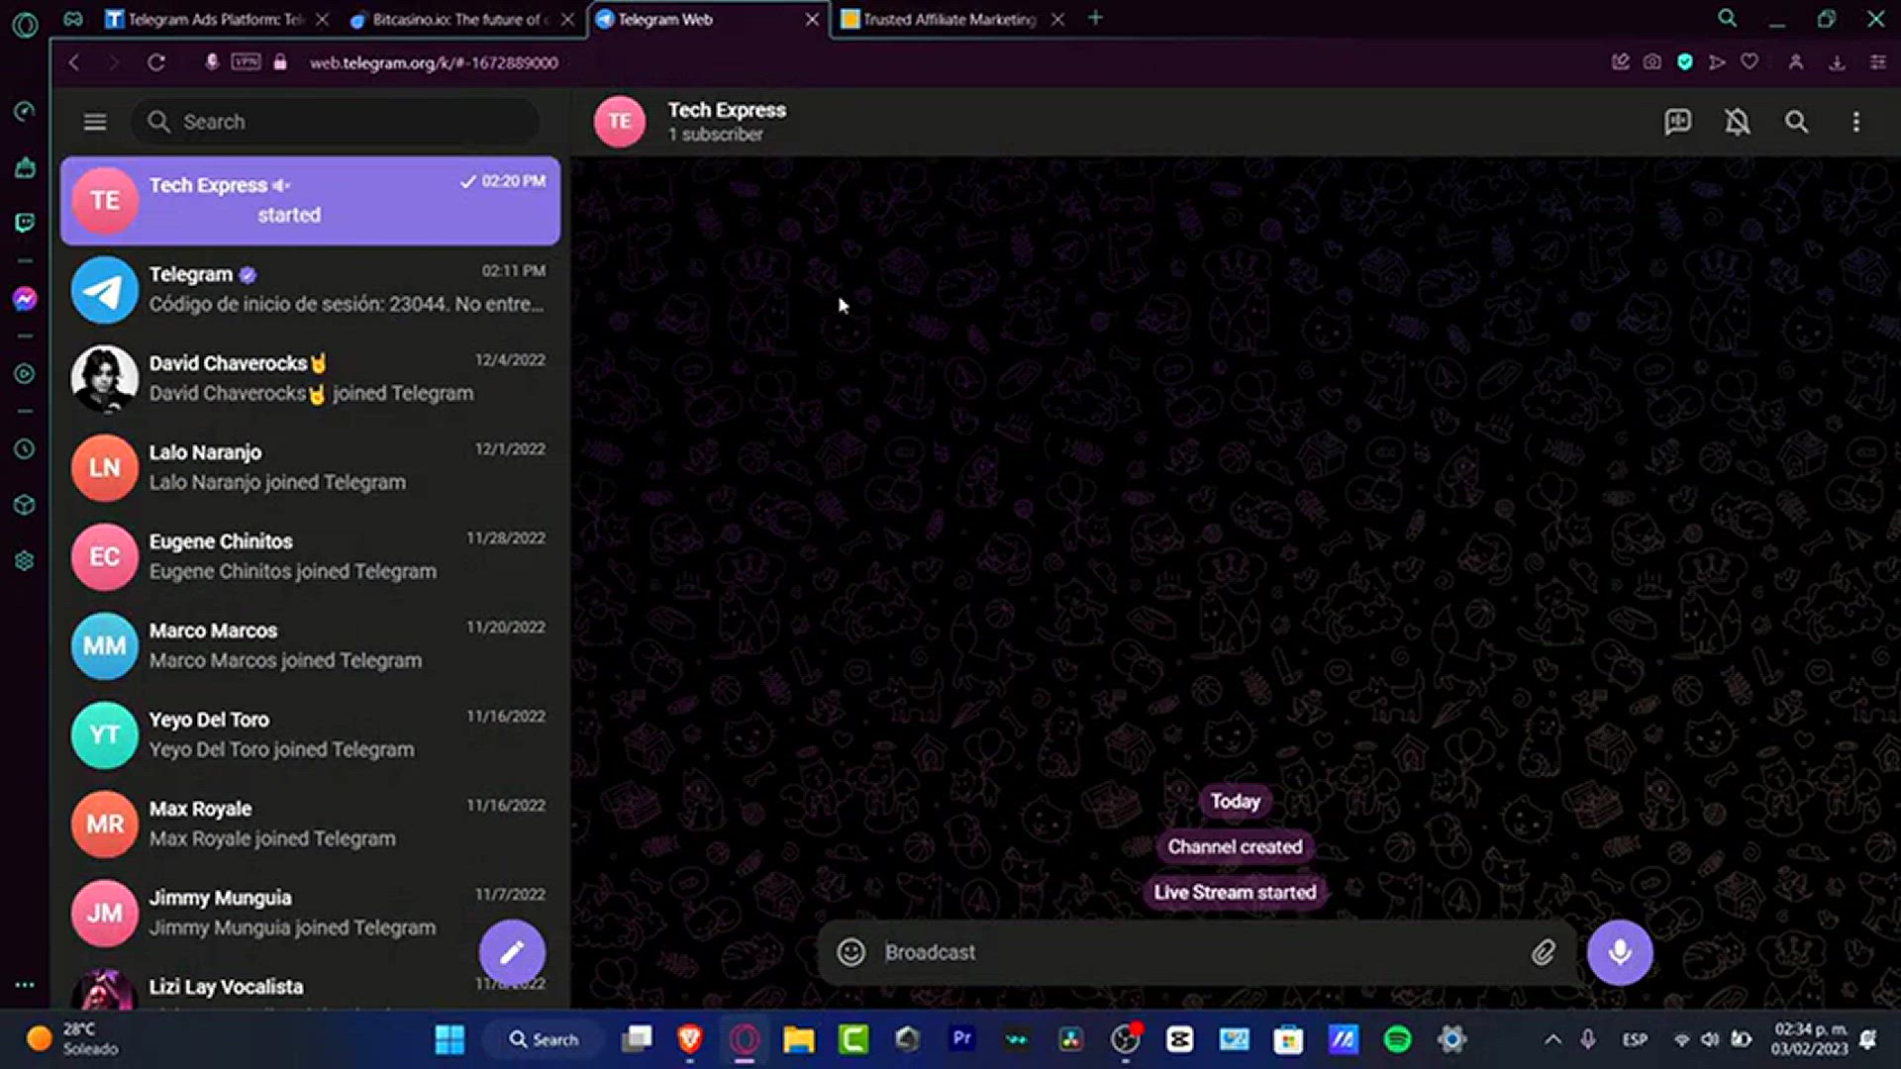Open browser sidebar settings gear
1901x1069 pixels.
coord(25,561)
